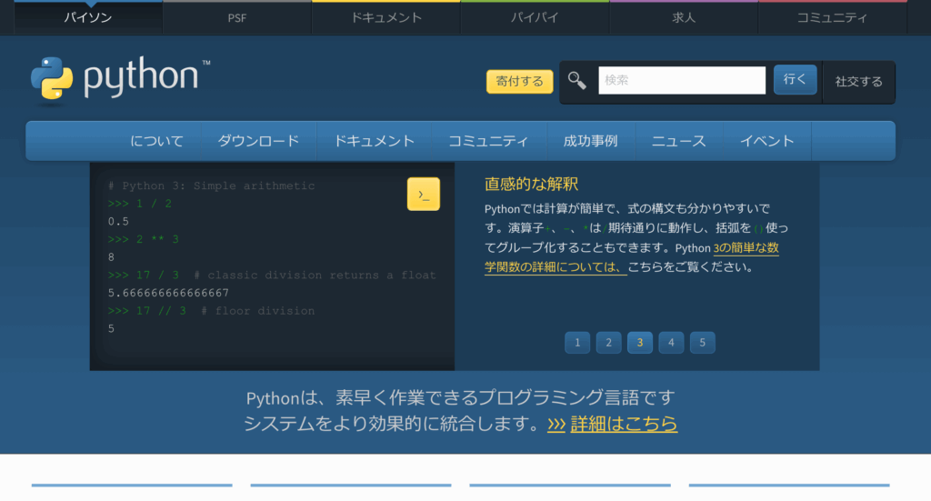Open the top コミュニティ tab

(x=832, y=17)
